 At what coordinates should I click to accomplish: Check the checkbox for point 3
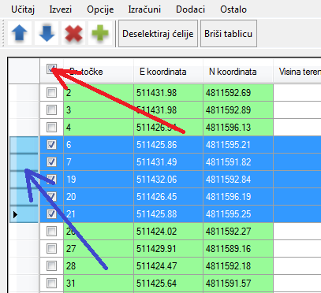[51, 109]
